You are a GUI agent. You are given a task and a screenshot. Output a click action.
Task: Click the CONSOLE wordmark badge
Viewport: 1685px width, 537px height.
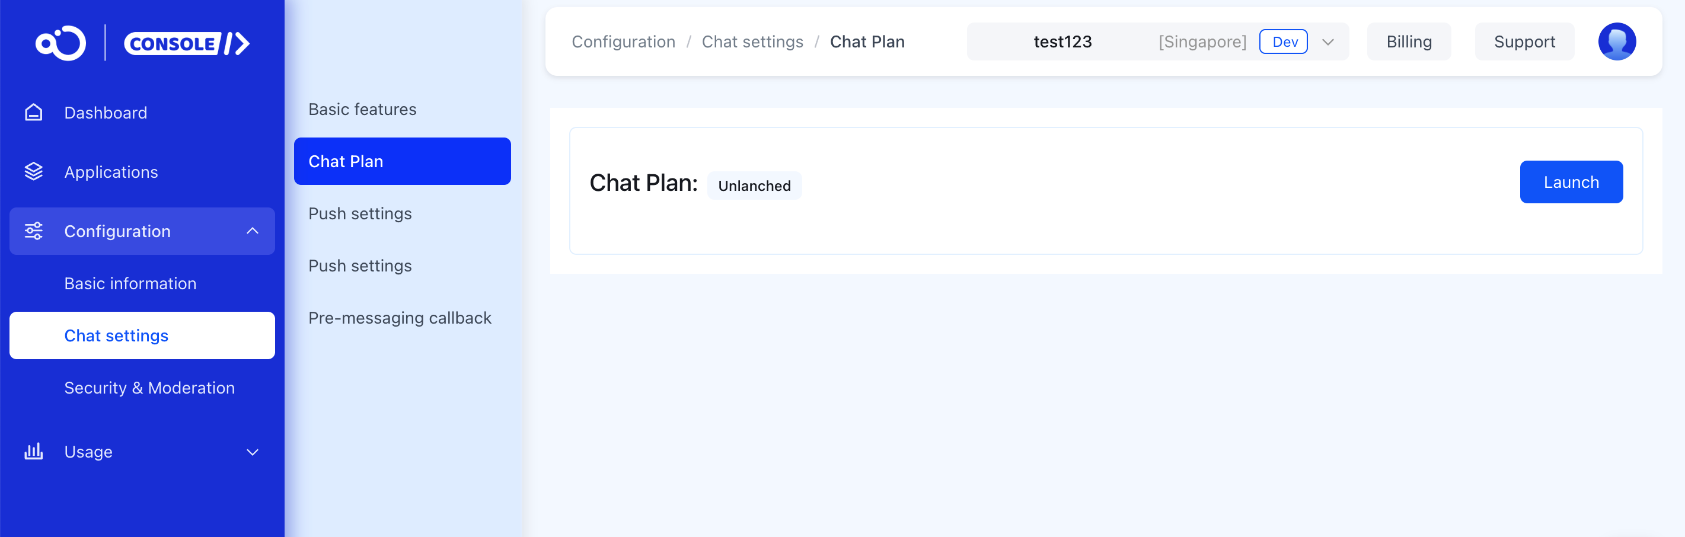point(186,44)
